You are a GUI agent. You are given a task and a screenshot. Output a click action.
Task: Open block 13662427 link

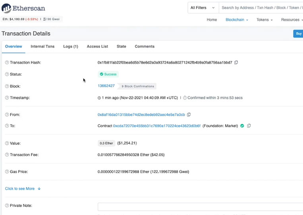[106, 86]
